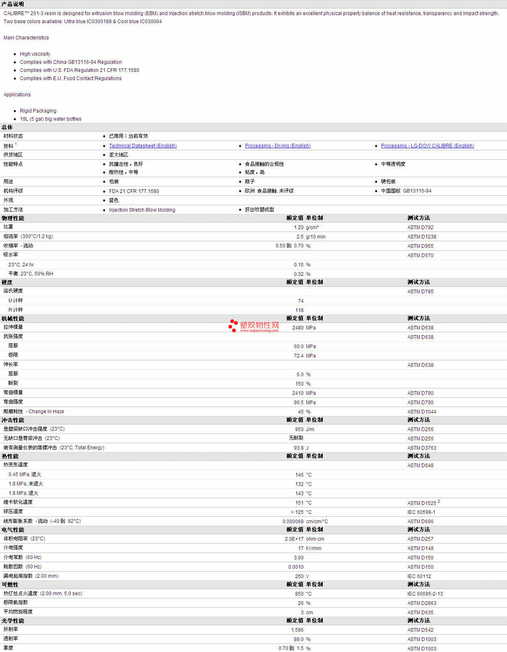Click the '中等透明度' feature text
The height and width of the screenshot is (652, 507).
click(x=393, y=164)
